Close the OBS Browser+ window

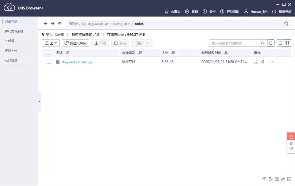(290, 4)
